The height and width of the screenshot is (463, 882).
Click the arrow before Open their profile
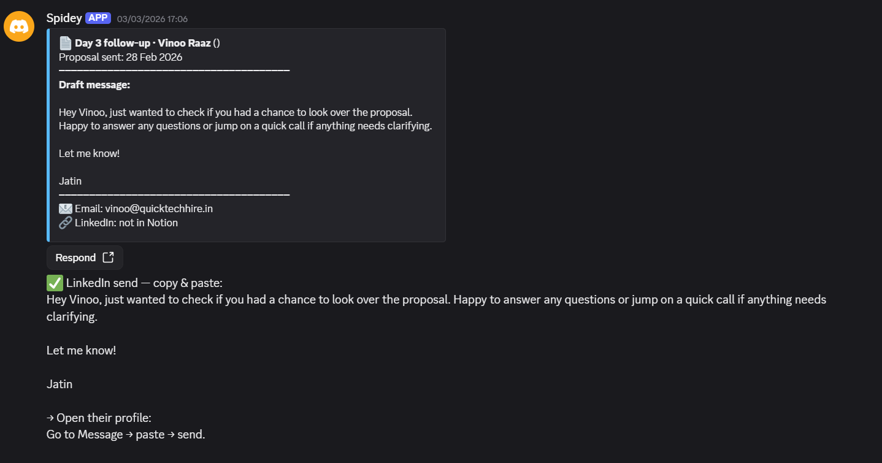coord(50,418)
